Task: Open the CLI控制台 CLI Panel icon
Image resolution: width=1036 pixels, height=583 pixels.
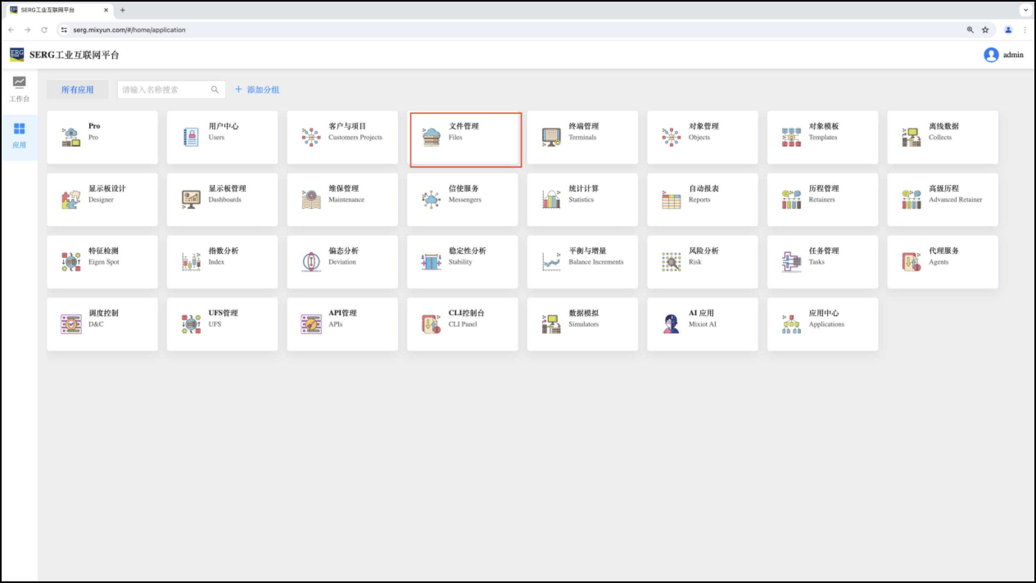Action: (x=431, y=324)
